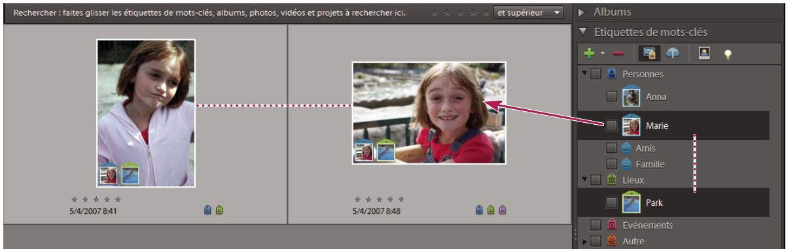Select the pink-jacket photo thumbnail

coord(146,114)
